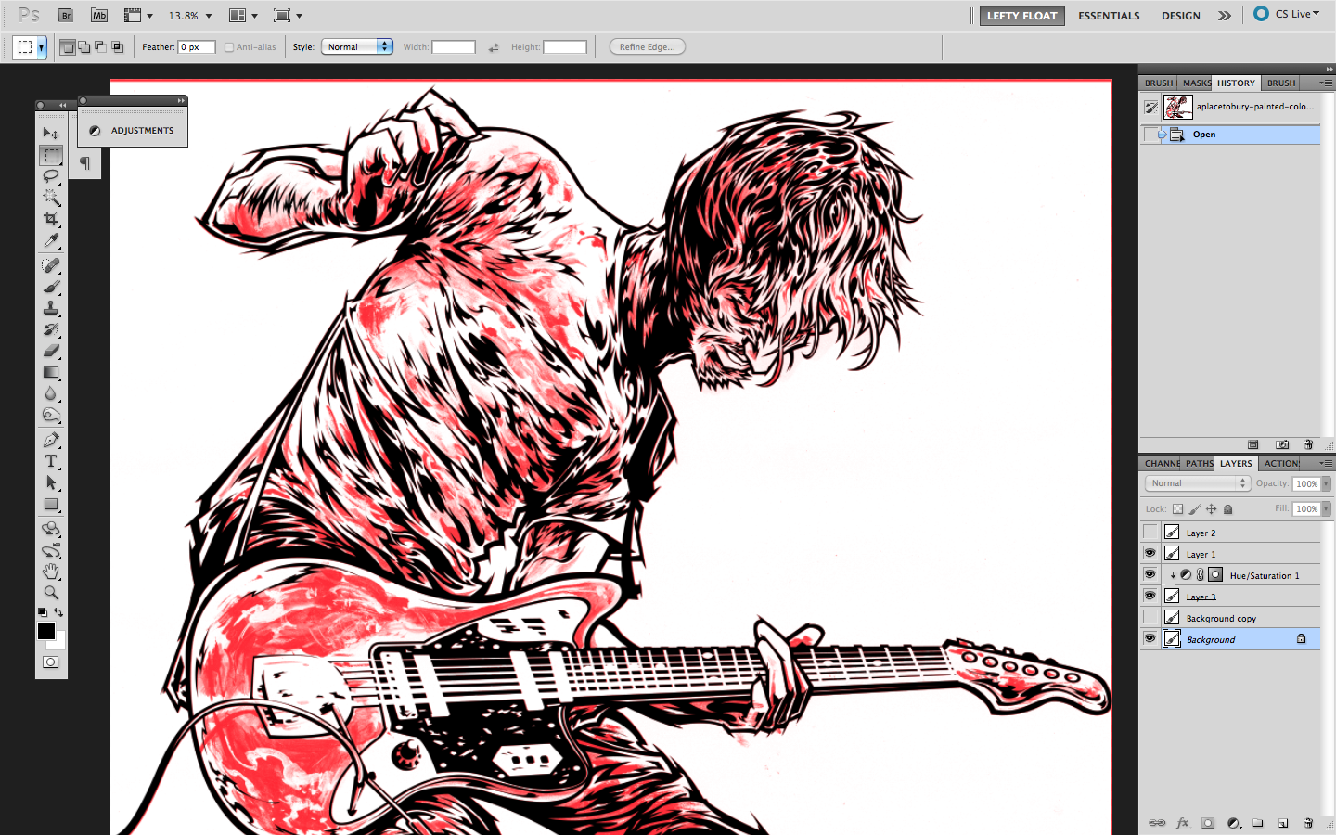Select the Clone Stamp tool
1336x835 pixels.
pyautogui.click(x=51, y=308)
